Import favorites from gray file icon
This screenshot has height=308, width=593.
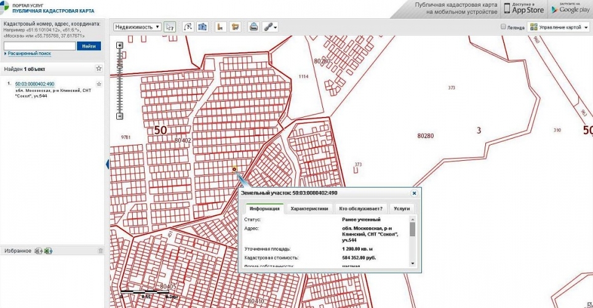(x=38, y=251)
